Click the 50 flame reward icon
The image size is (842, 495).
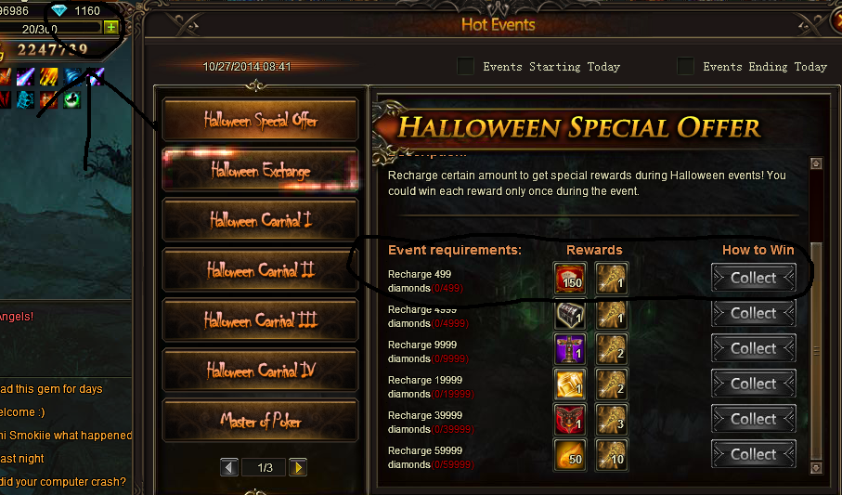point(570,455)
